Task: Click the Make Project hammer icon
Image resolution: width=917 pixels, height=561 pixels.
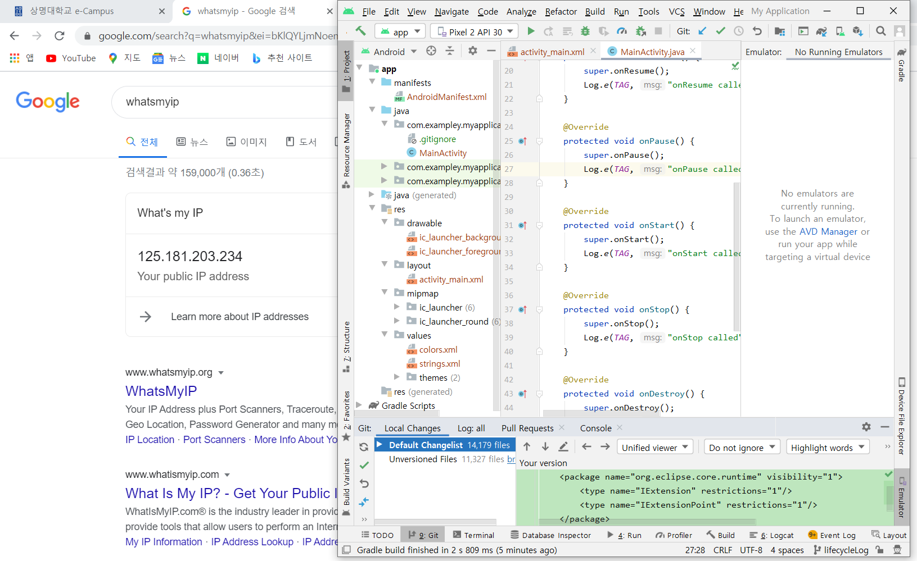Action: [x=360, y=31]
